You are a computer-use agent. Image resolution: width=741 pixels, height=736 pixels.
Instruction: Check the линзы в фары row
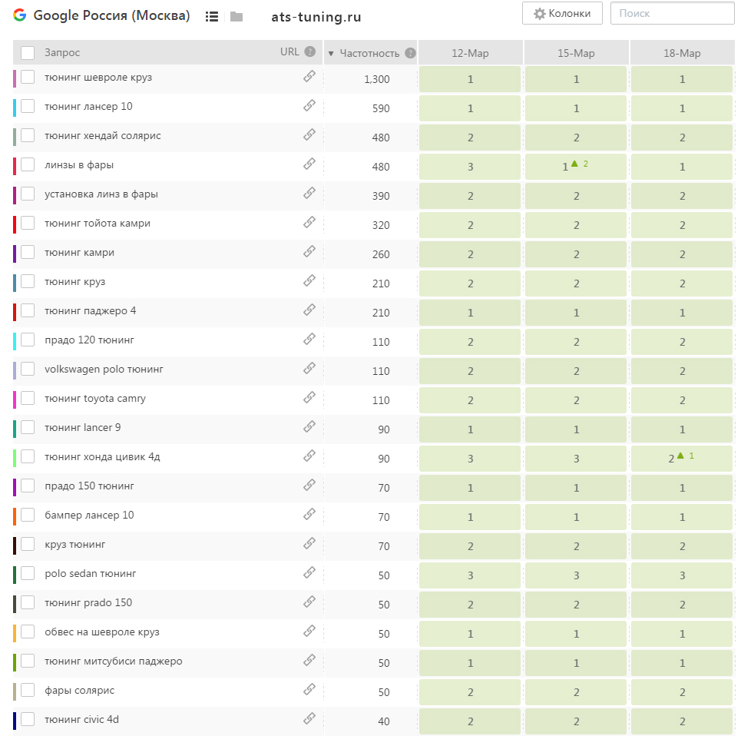tap(28, 164)
